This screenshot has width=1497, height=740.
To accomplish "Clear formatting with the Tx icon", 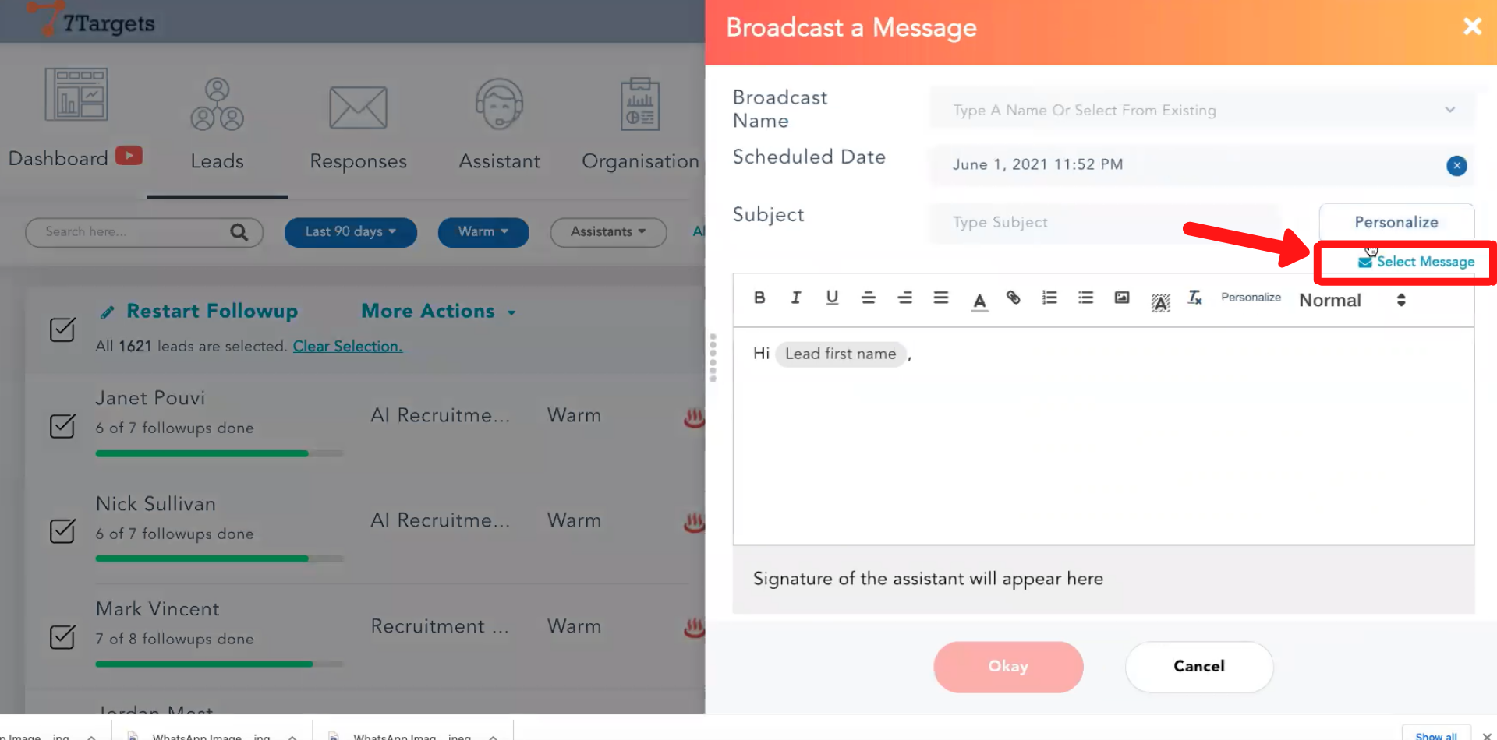I will point(1194,298).
